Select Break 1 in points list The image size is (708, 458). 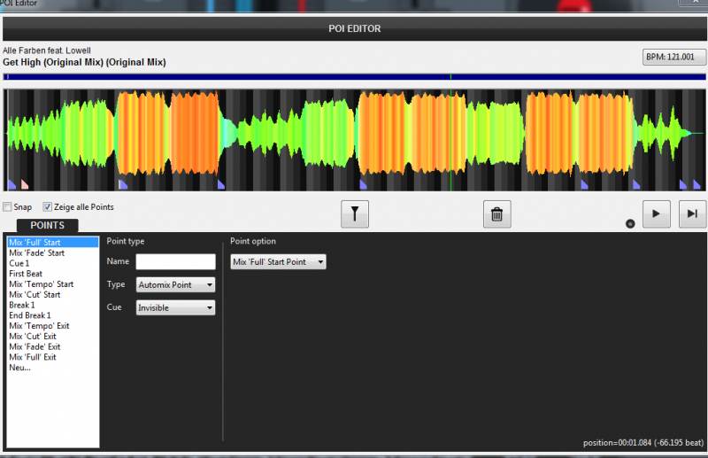click(x=53, y=305)
